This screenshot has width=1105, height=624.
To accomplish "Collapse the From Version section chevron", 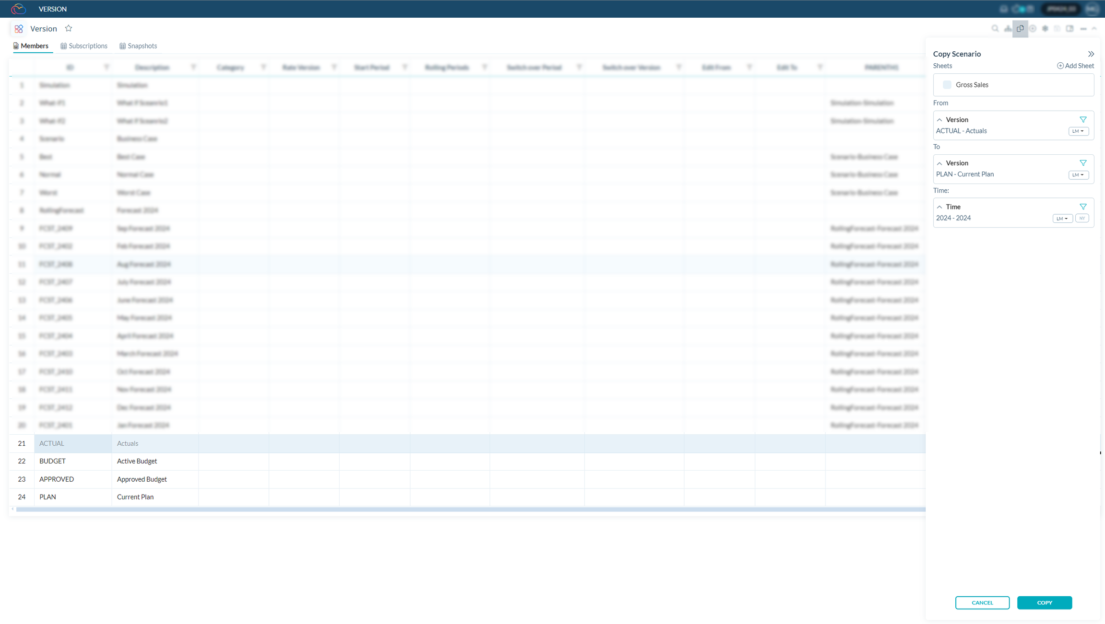I will [x=940, y=120].
